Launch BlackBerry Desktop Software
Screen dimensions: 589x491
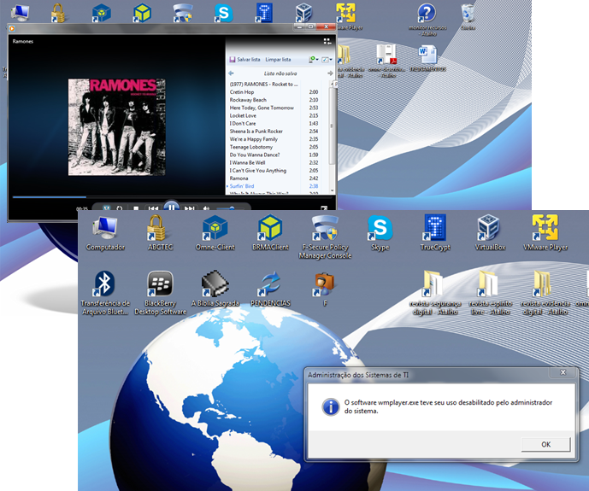[x=161, y=293]
